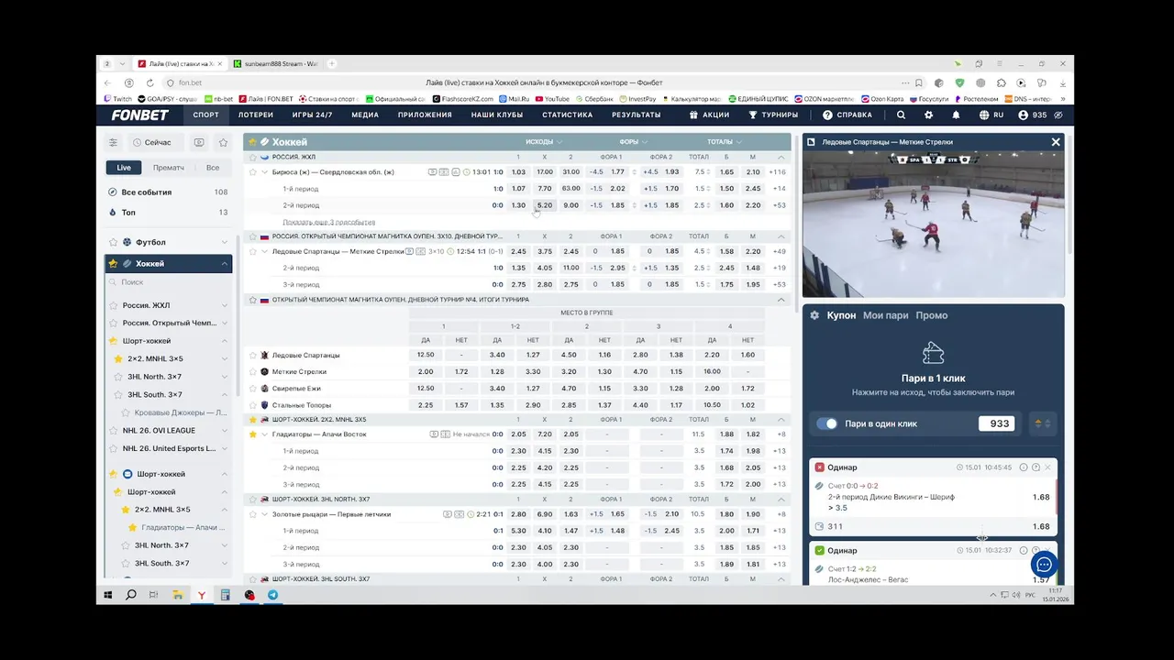Open the Тоталы dropdown

(x=725, y=142)
